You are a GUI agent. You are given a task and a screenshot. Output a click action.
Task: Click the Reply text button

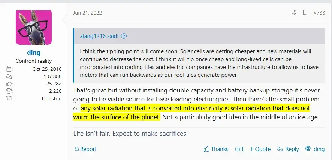pos(292,149)
